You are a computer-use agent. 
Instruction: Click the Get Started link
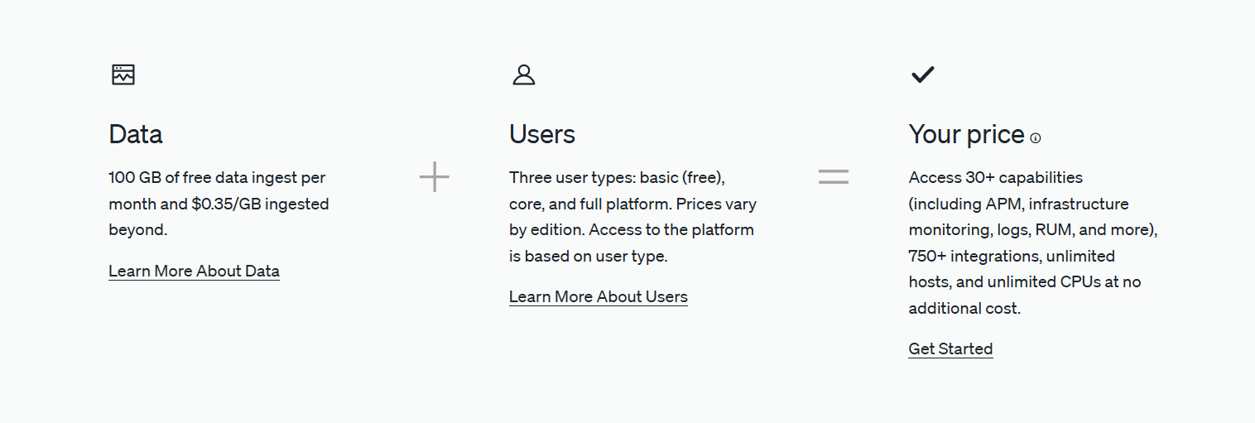point(950,348)
